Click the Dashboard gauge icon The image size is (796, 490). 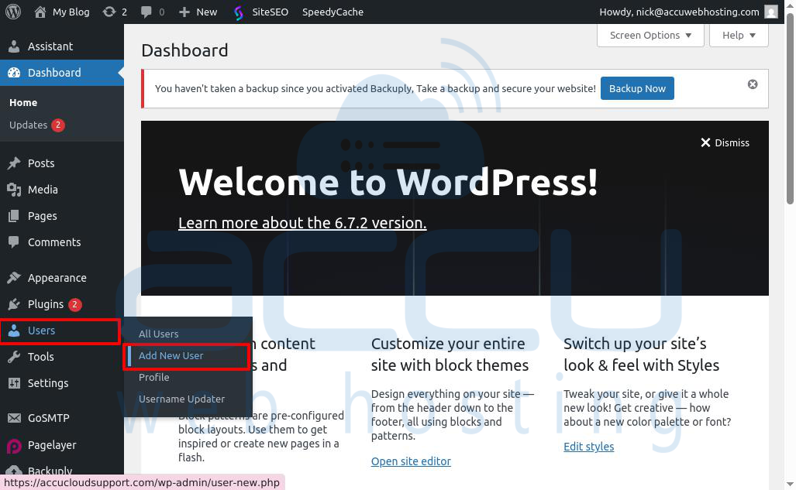14,73
